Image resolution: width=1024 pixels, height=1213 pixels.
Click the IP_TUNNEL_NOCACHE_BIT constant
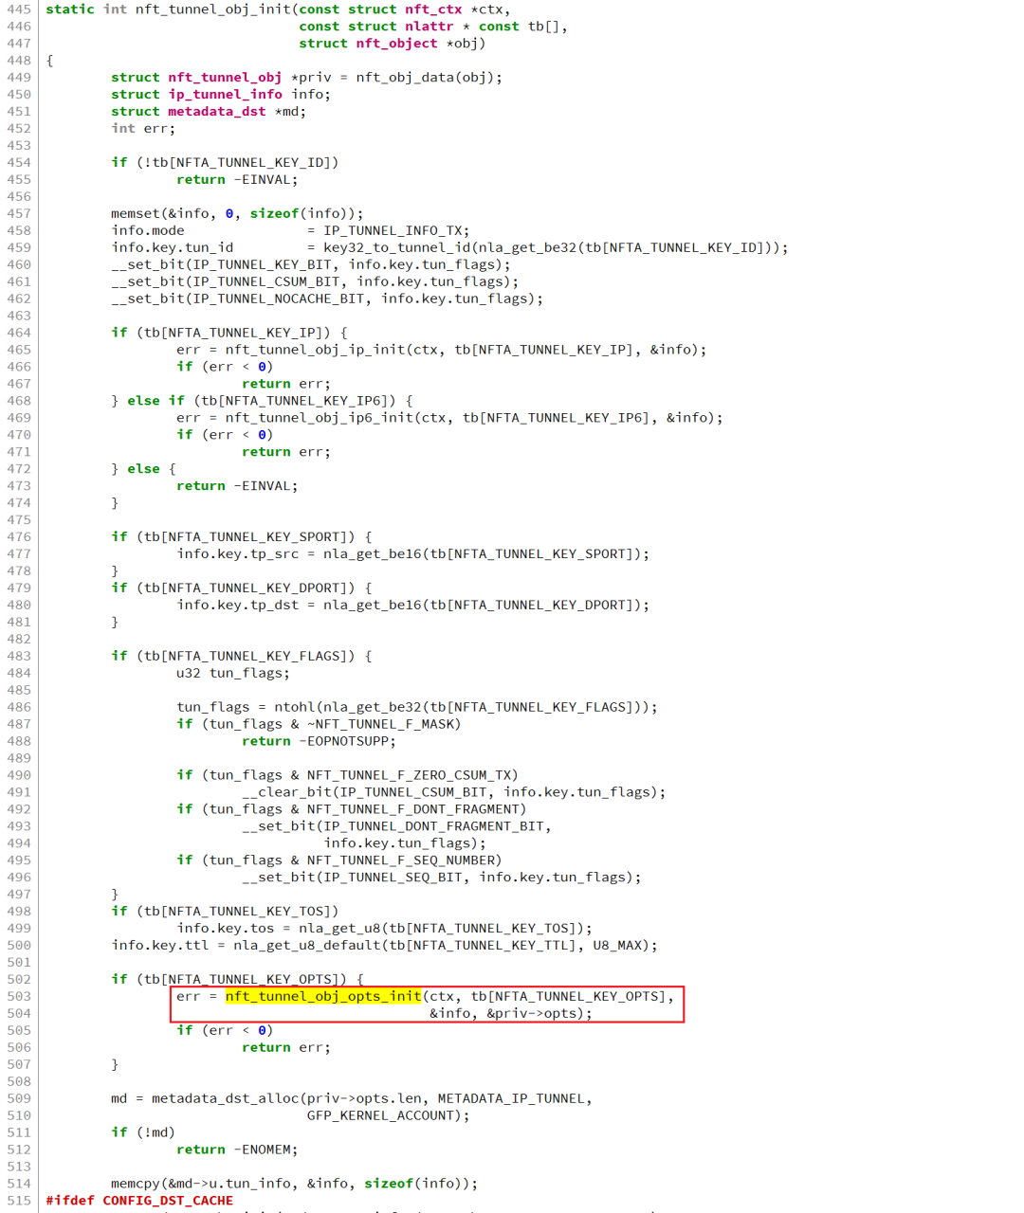[279, 299]
